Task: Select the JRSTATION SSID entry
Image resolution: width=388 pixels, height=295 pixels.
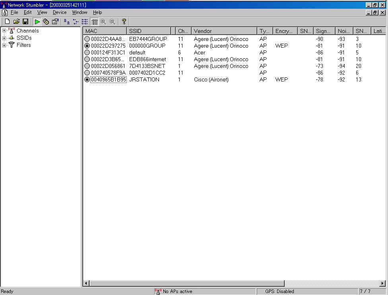Action: pyautogui.click(x=144, y=79)
